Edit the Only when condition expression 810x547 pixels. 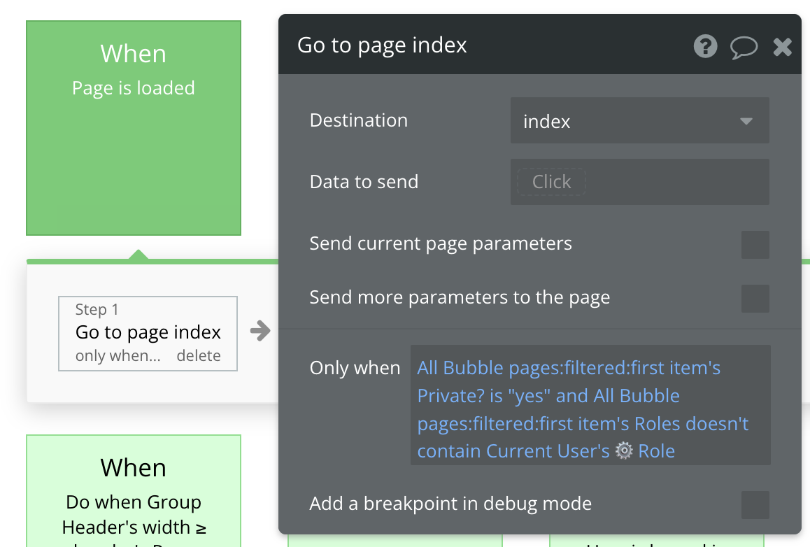tap(590, 409)
